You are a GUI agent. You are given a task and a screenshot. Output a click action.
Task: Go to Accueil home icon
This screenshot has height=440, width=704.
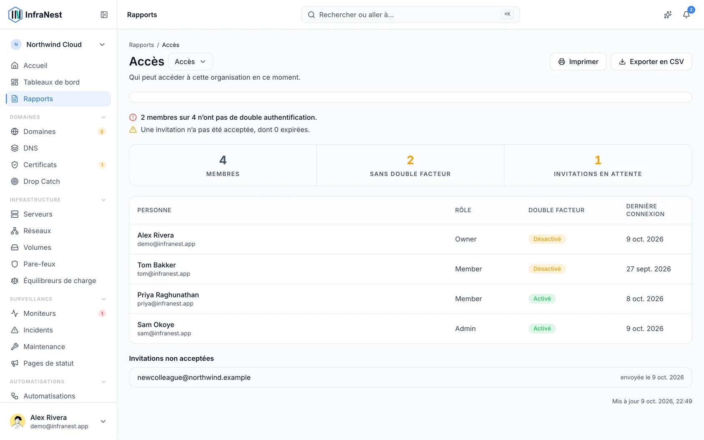pyautogui.click(x=15, y=65)
